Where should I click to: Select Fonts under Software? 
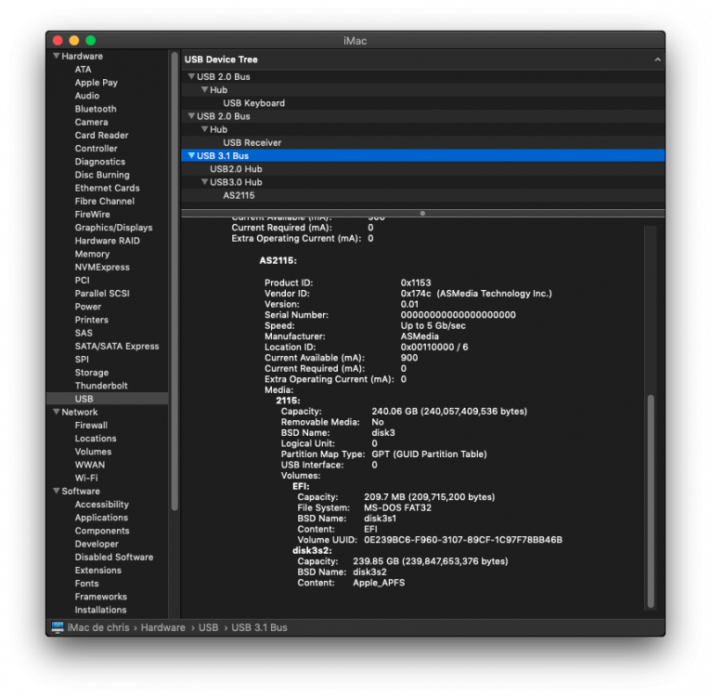(x=86, y=584)
